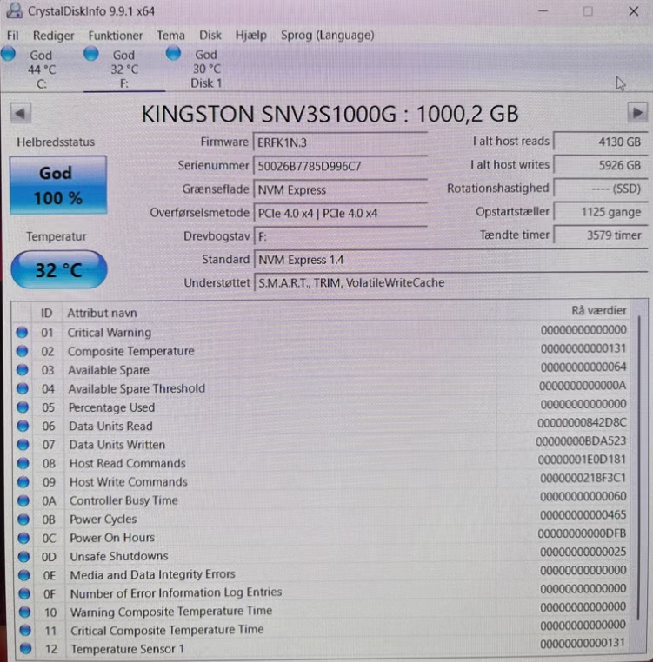This screenshot has height=662, width=653.
Task: Click the status icon of Unsafe Shutdowns row
Action: tap(24, 557)
